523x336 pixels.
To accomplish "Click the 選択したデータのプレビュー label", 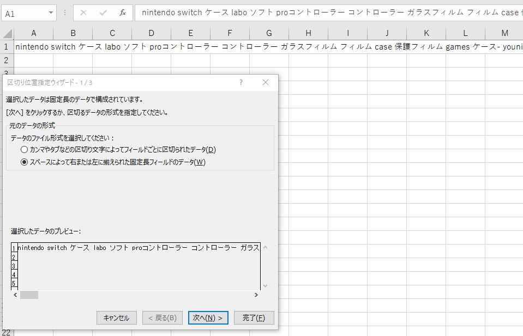I will point(46,231).
